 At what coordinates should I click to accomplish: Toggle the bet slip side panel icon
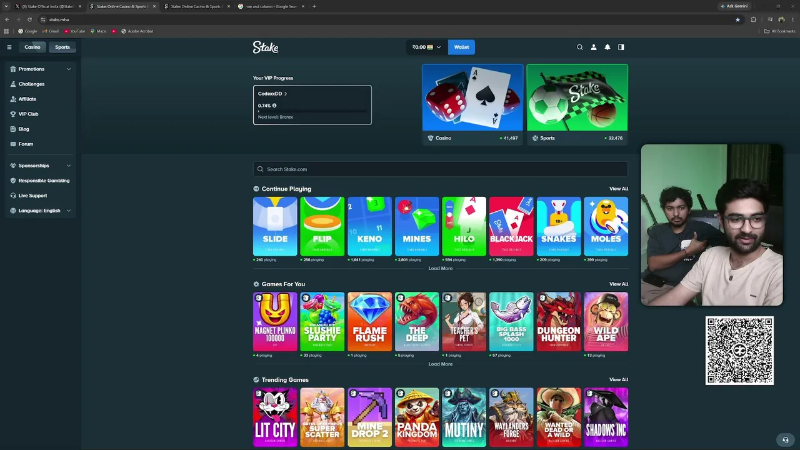pyautogui.click(x=621, y=47)
